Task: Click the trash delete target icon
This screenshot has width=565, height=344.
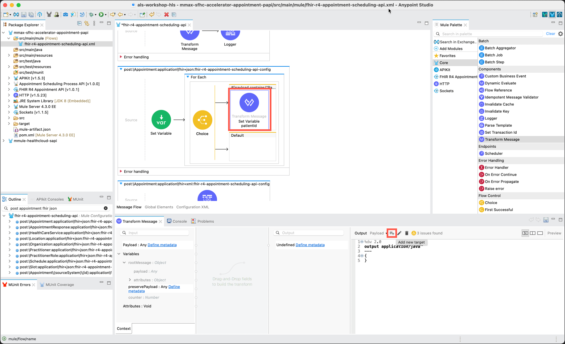Action: 406,233
